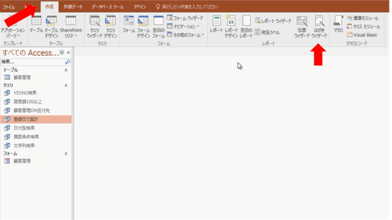Screen dimensions: 392x220
Task: Click the search magnifier in navigation pane
Action: coord(67,62)
